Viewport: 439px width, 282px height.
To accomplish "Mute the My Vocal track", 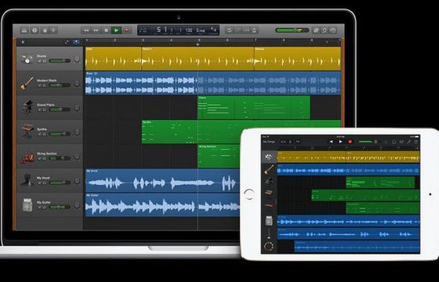I will point(40,183).
